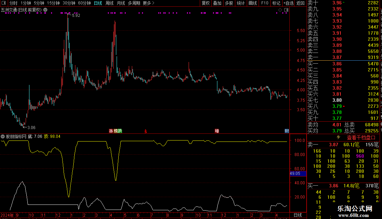Click the 买一 3.86 order book row

click(x=343, y=64)
